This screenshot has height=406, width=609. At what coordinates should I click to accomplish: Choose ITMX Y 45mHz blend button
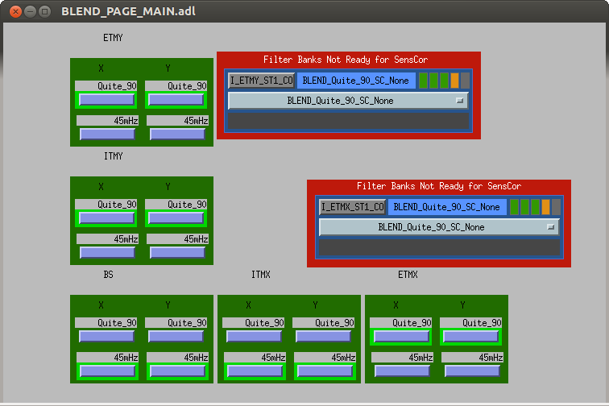(325, 371)
